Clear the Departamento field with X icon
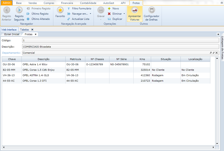Screen dimensions: 224x151 217,53
